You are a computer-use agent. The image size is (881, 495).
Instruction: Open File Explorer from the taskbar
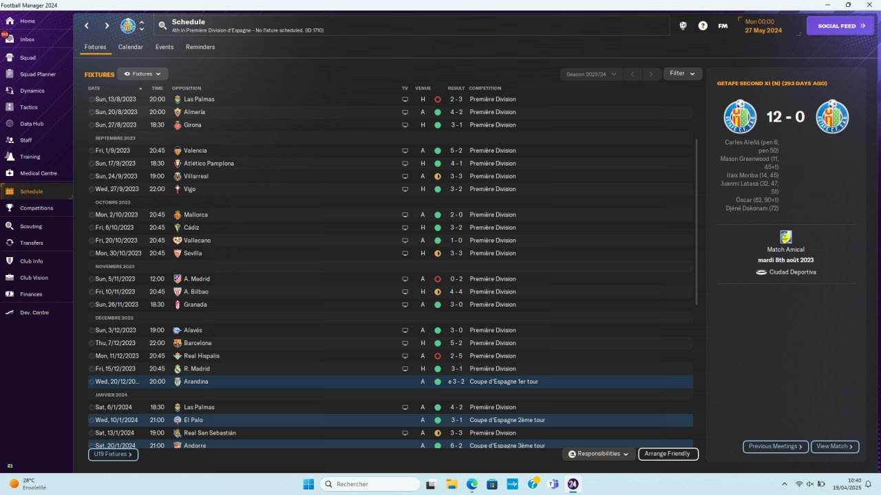(x=452, y=484)
